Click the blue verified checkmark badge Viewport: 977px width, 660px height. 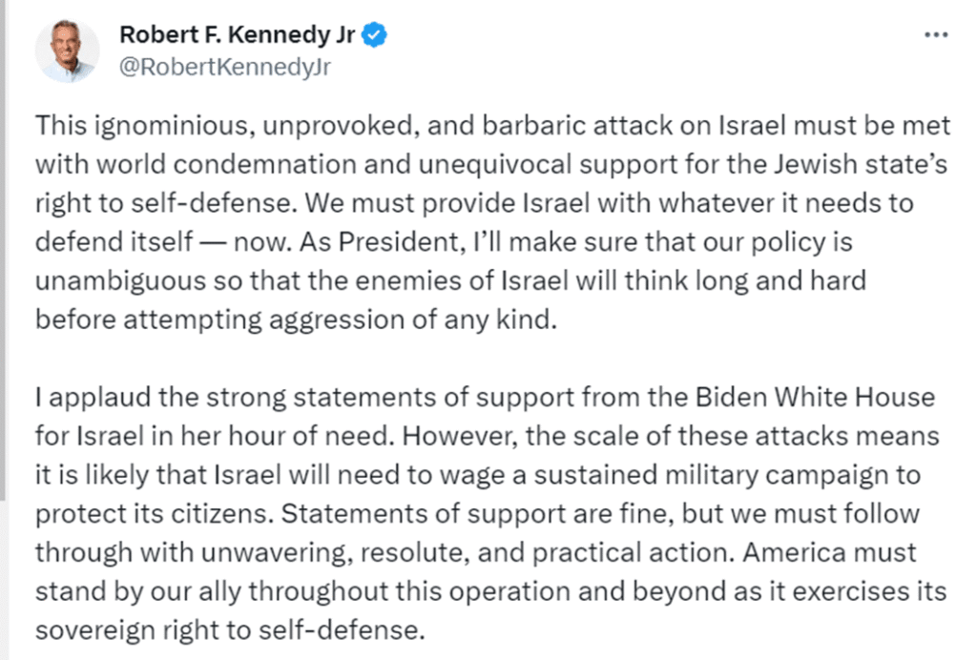click(374, 34)
